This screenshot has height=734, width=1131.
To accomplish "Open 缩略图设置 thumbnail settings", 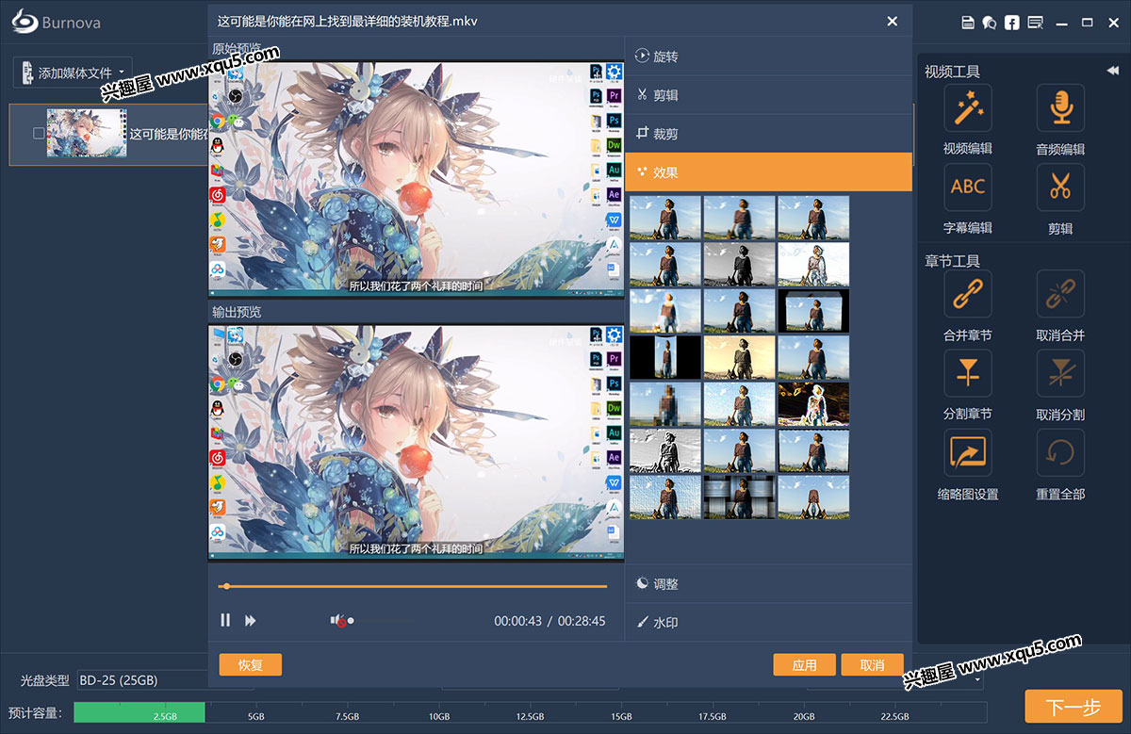I will click(967, 453).
